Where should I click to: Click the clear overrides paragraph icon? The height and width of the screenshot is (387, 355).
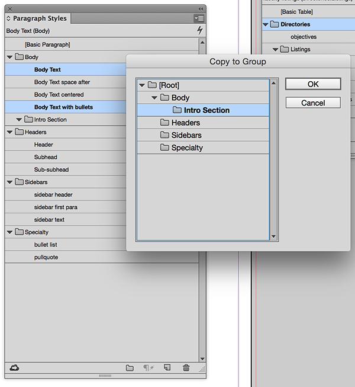tap(149, 368)
